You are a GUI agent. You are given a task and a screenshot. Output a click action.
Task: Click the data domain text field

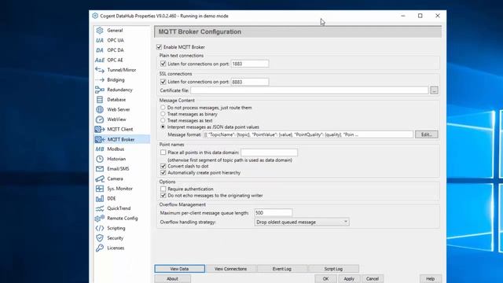pyautogui.click(x=269, y=153)
